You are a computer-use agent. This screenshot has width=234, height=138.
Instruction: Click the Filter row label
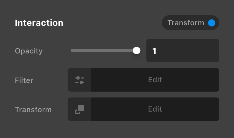pos(24,80)
